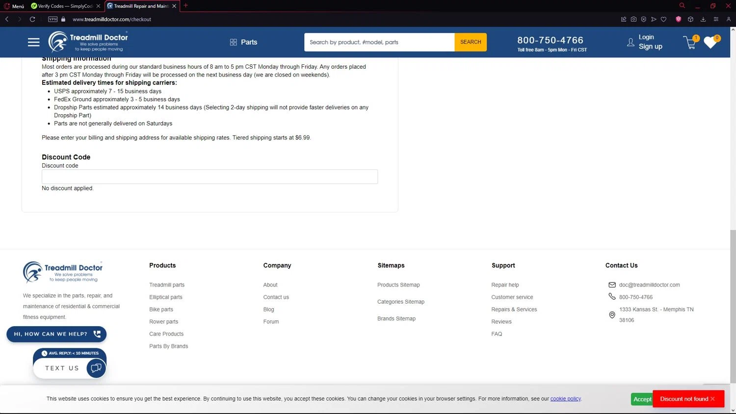Click the address bar URL
736x414 pixels.
pyautogui.click(x=112, y=19)
